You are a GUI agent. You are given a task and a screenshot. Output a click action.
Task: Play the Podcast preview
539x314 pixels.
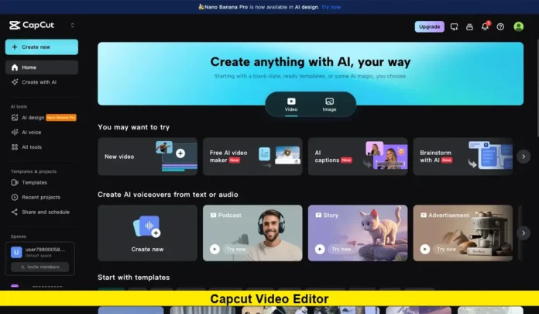[215, 249]
